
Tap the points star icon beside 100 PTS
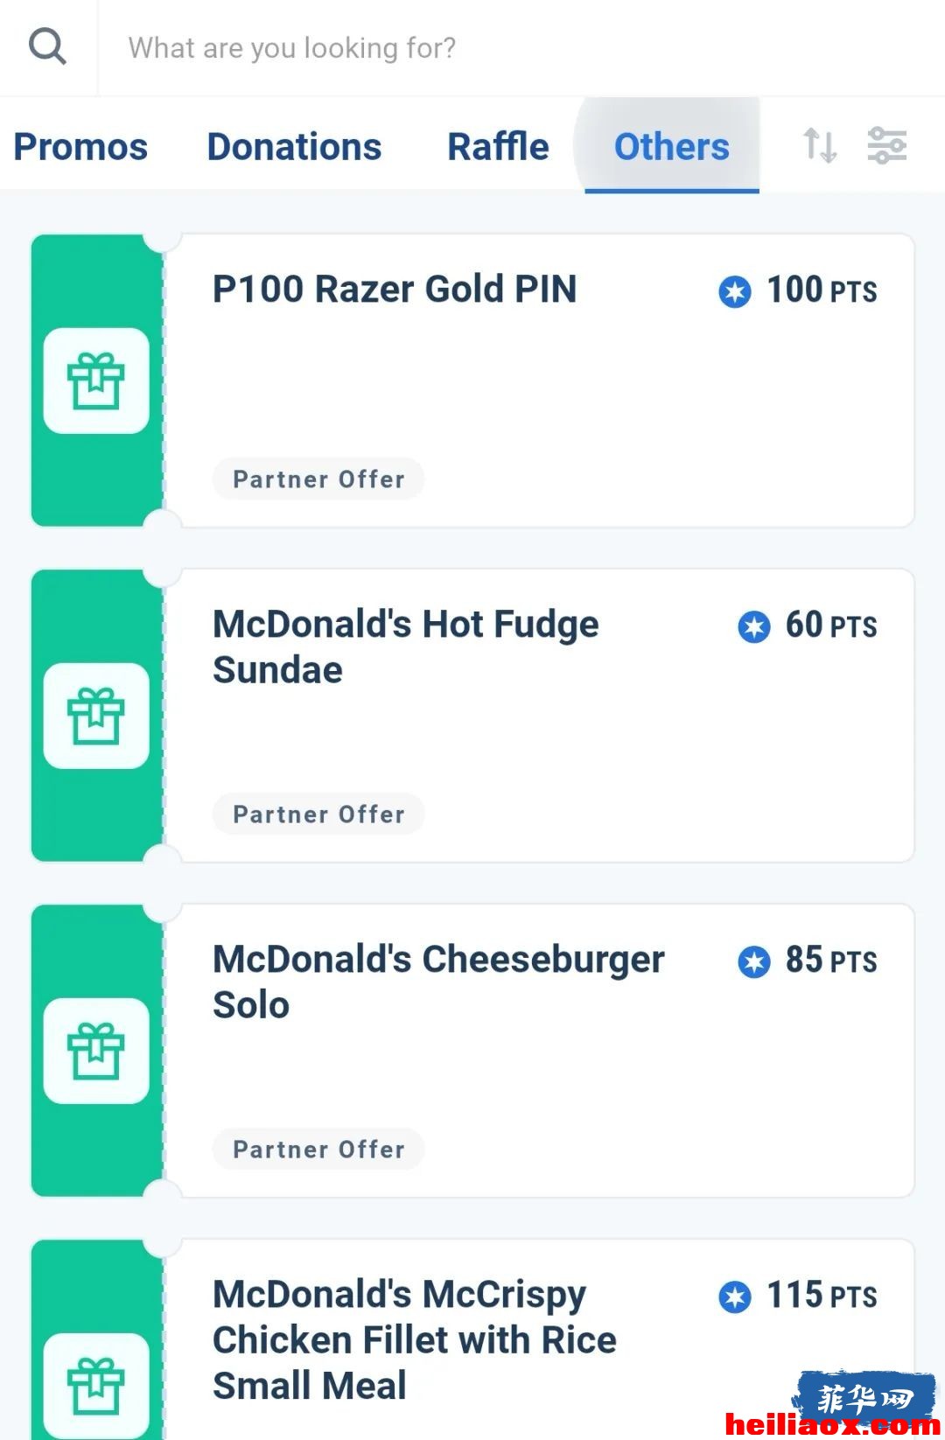coord(735,291)
